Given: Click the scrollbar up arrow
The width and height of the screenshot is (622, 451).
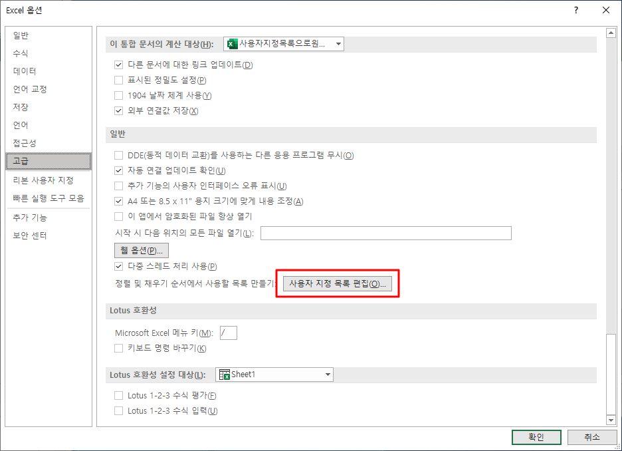Looking at the screenshot, I should pos(611,33).
